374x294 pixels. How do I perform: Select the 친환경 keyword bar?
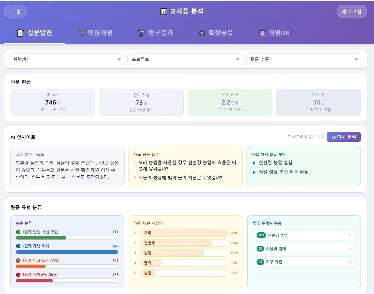[x=184, y=243]
